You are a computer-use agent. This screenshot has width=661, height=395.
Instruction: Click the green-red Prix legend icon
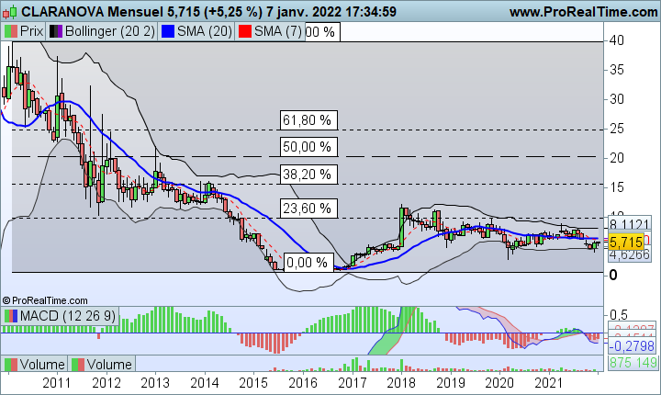(x=11, y=31)
